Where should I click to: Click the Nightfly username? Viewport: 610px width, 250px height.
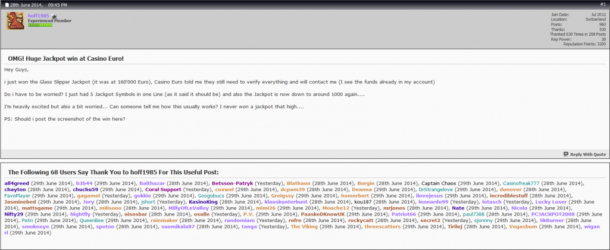(80, 214)
